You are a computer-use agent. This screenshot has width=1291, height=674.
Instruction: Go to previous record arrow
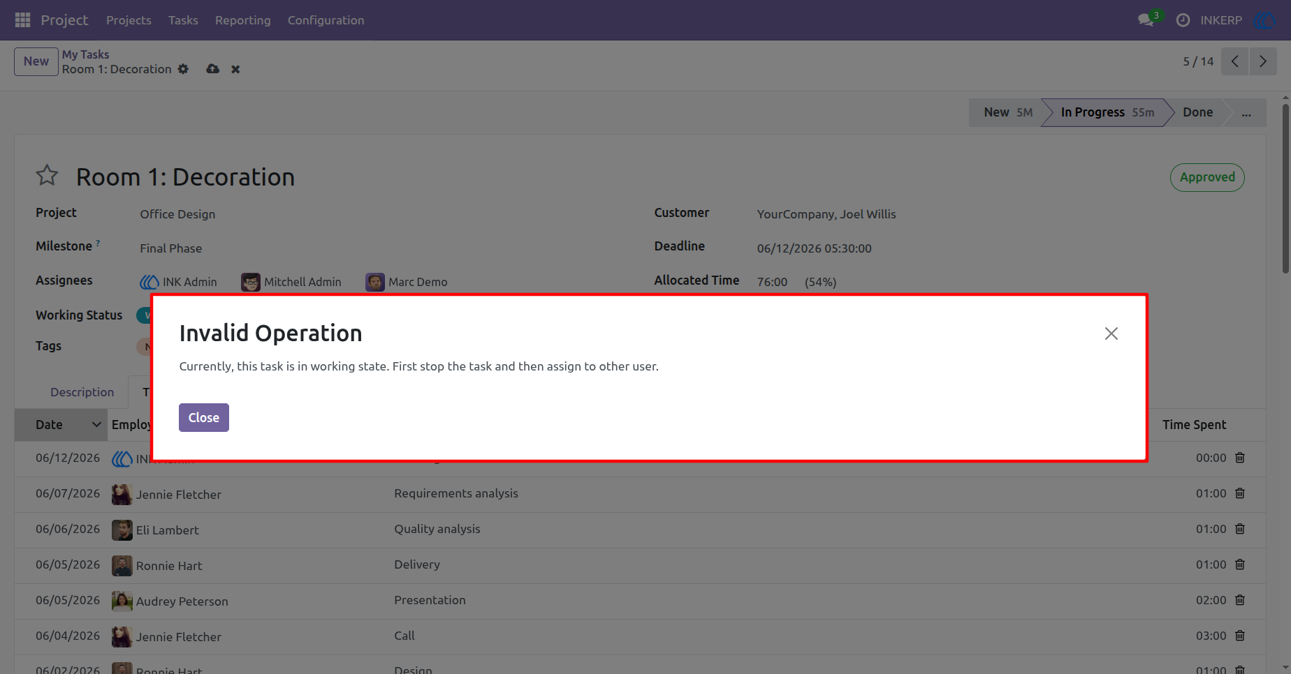(x=1235, y=61)
